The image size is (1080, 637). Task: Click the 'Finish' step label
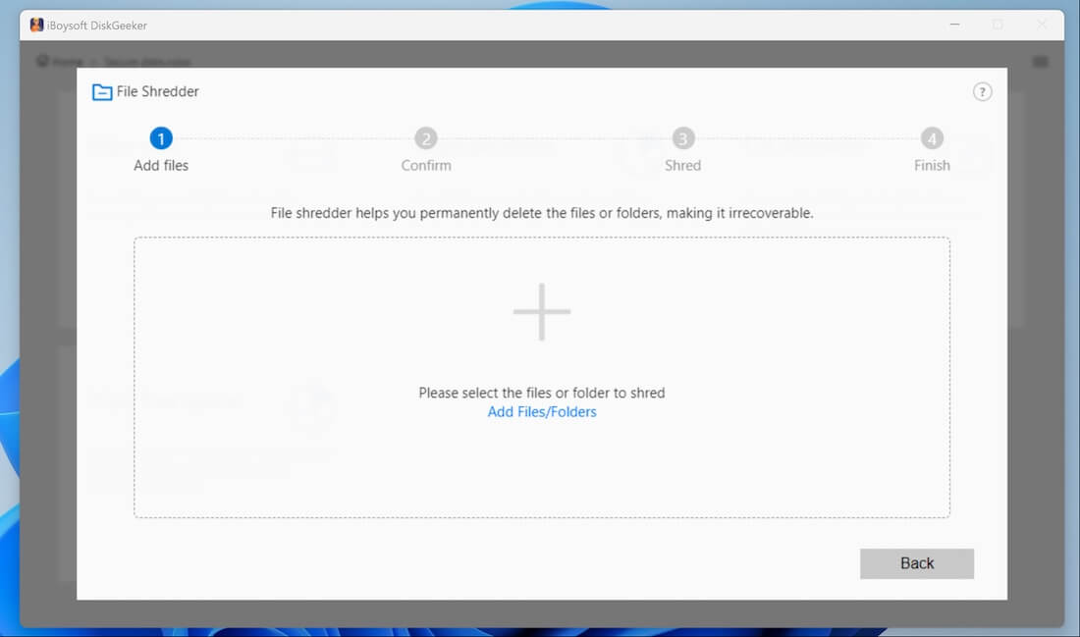[932, 165]
